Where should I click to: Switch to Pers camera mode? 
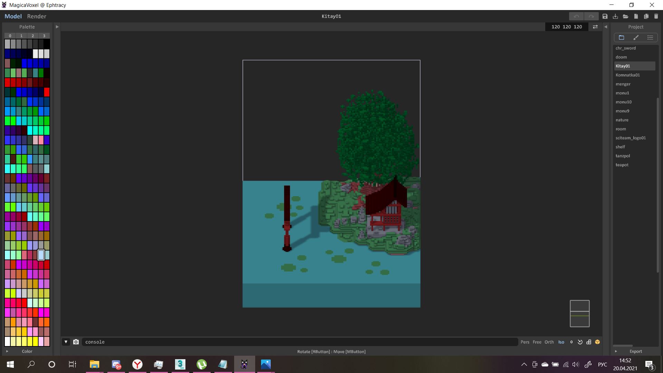[x=525, y=342]
